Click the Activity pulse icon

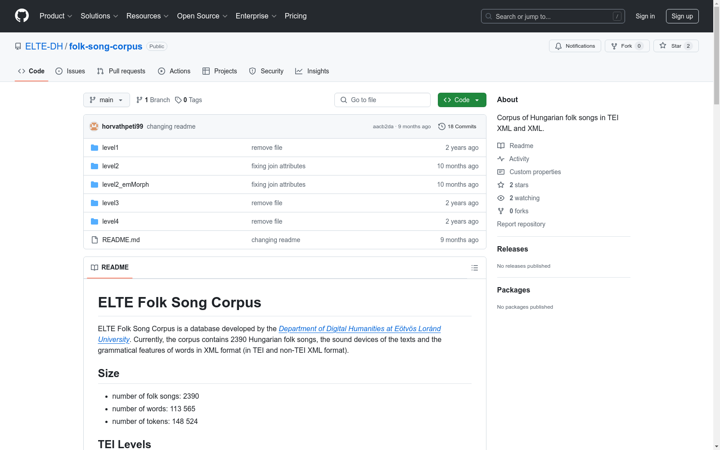(x=501, y=159)
